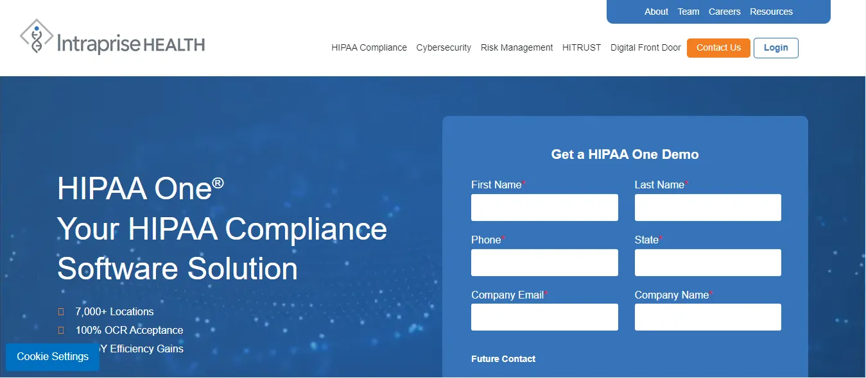The height and width of the screenshot is (378, 866).
Task: Open the Resources link
Action: (x=771, y=12)
